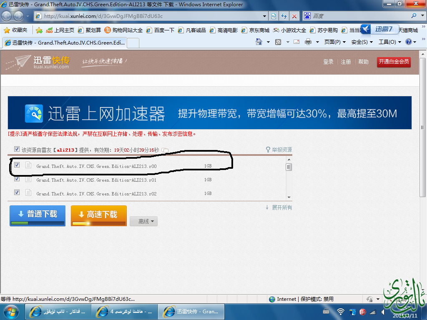
Task: Expand all files with 展开所有
Action: pos(279,207)
